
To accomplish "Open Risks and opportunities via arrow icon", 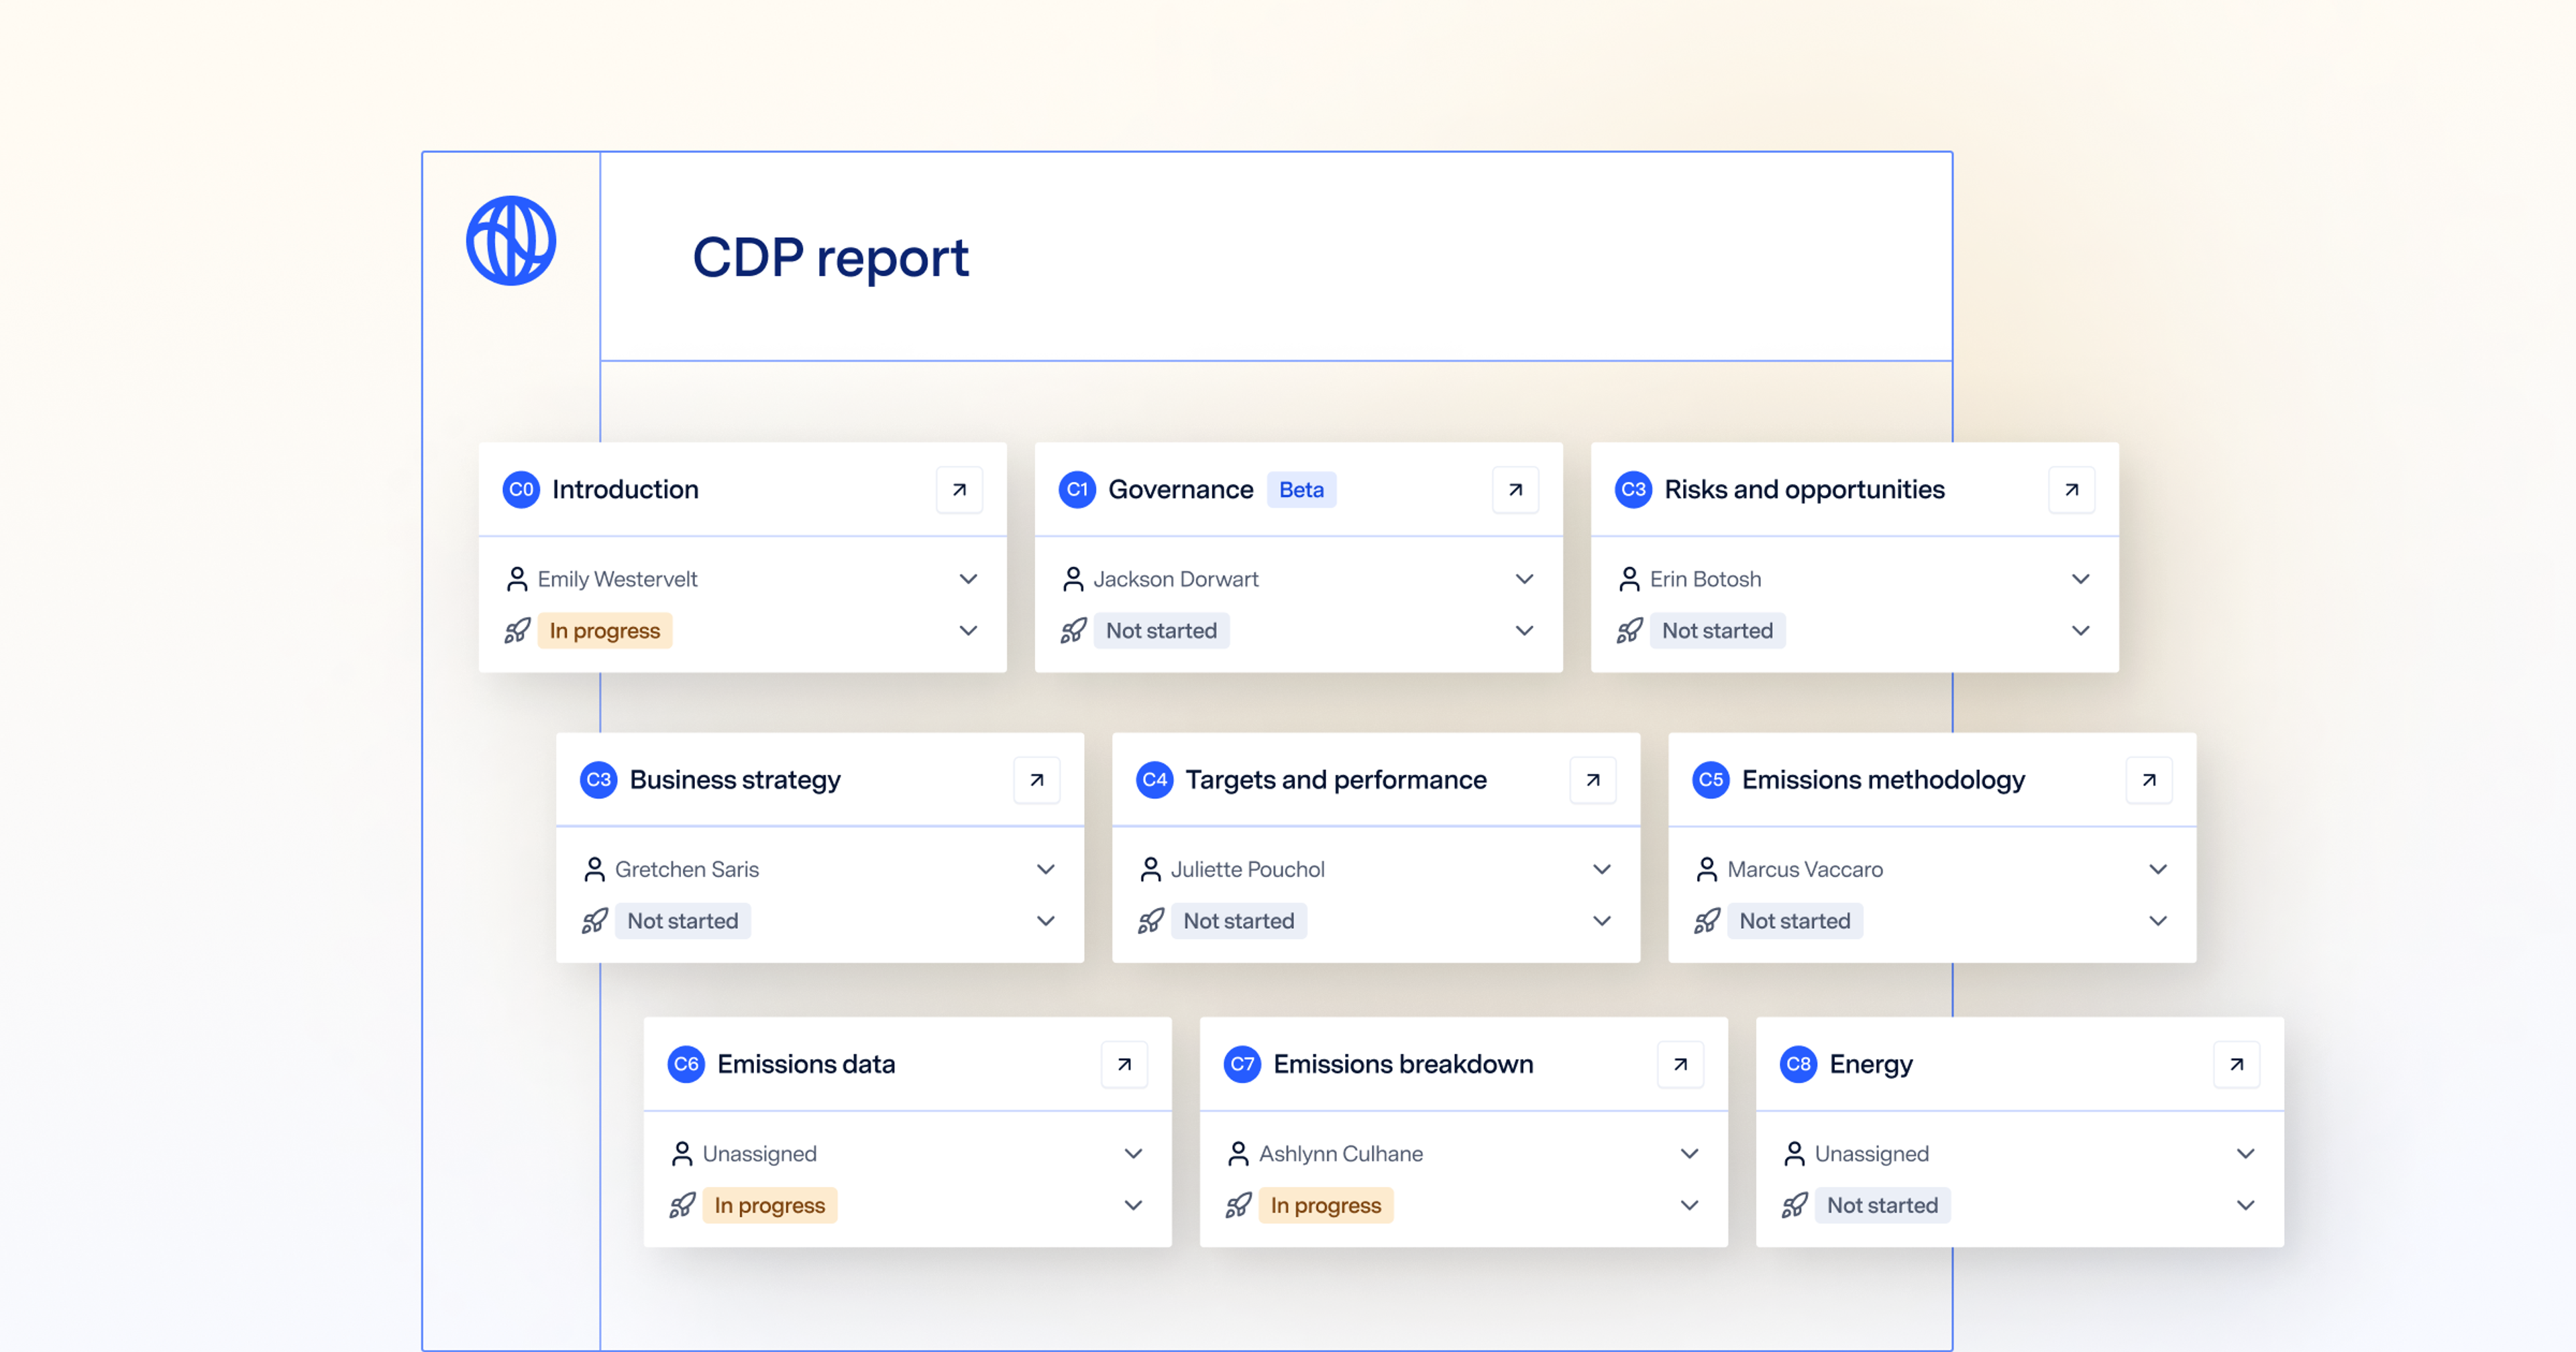I will (x=2071, y=490).
